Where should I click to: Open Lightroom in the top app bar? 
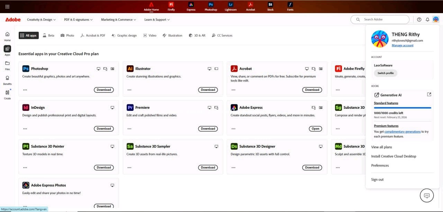click(x=230, y=6)
